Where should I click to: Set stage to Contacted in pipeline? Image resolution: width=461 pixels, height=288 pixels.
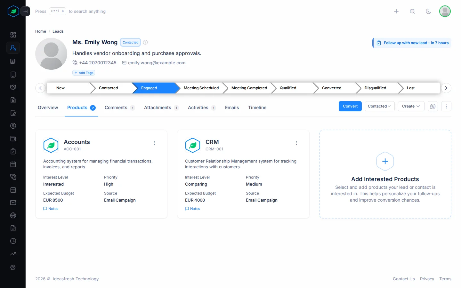(112, 88)
